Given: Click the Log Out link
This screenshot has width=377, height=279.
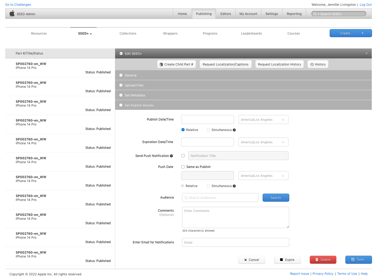Looking at the screenshot, I should [x=365, y=5].
